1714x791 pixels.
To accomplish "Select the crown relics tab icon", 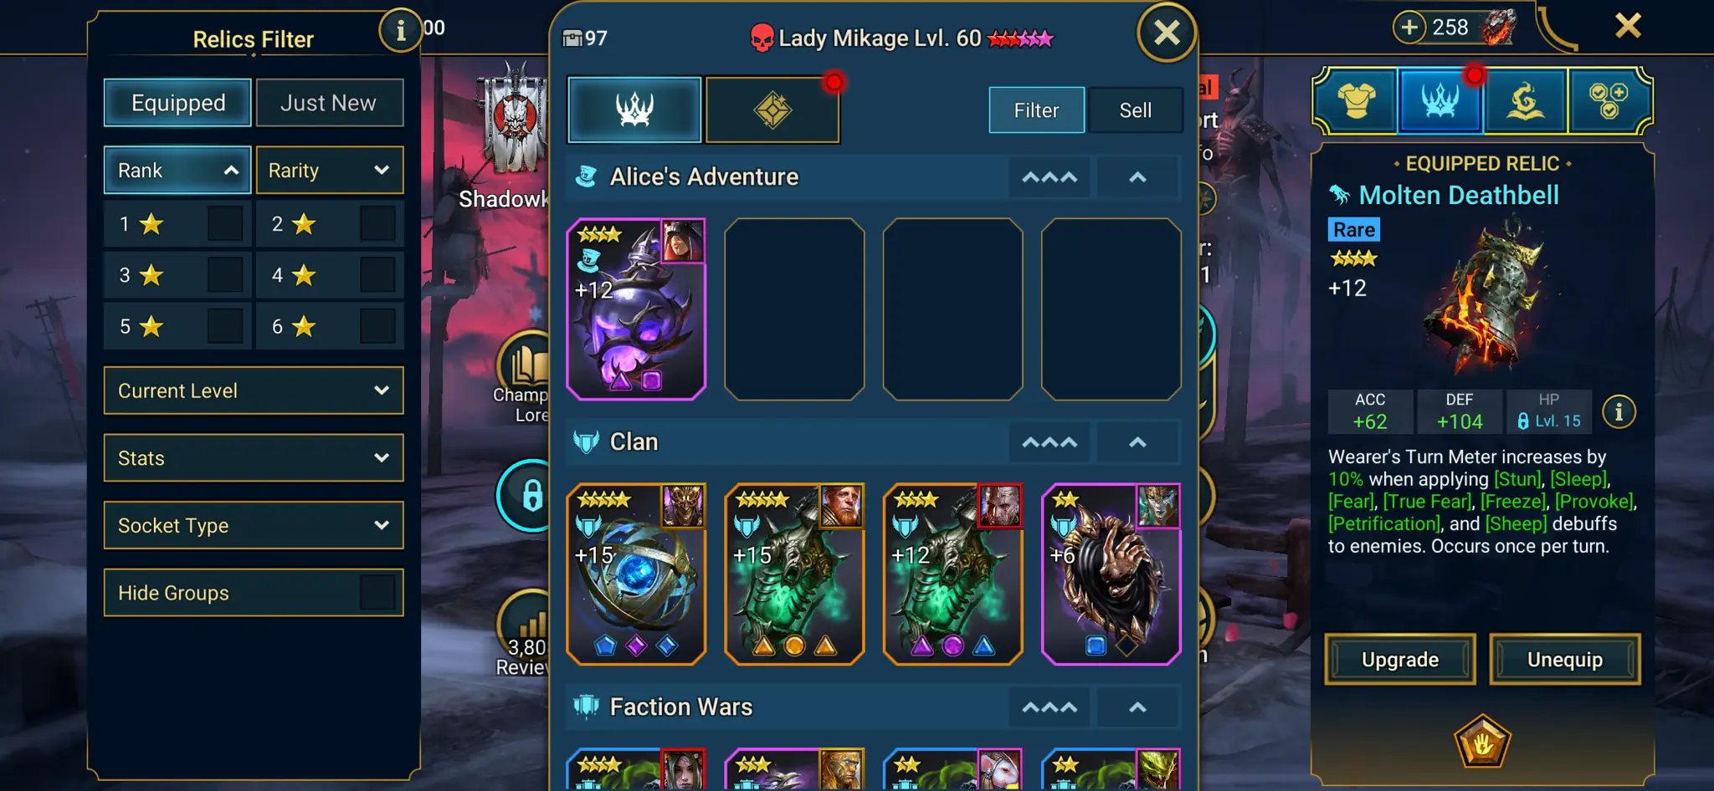I will tap(634, 110).
